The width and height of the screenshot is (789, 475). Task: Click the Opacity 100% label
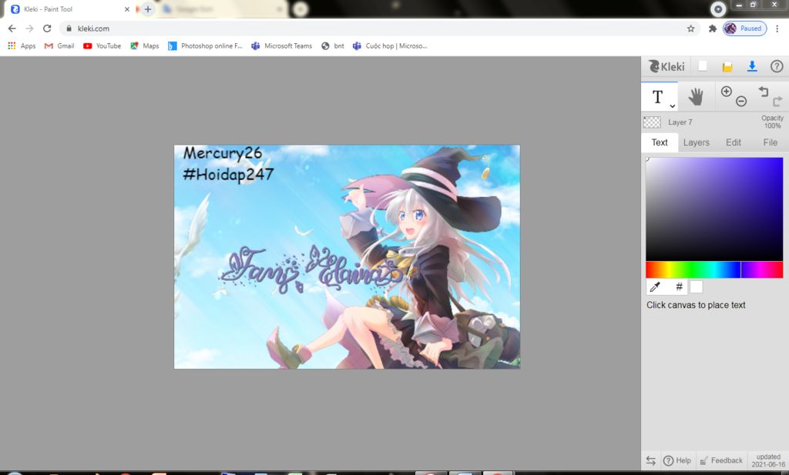(x=772, y=122)
